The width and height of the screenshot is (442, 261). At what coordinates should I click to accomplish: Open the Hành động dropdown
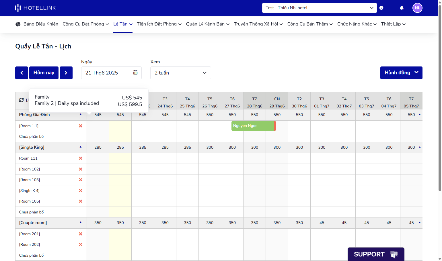(x=401, y=73)
